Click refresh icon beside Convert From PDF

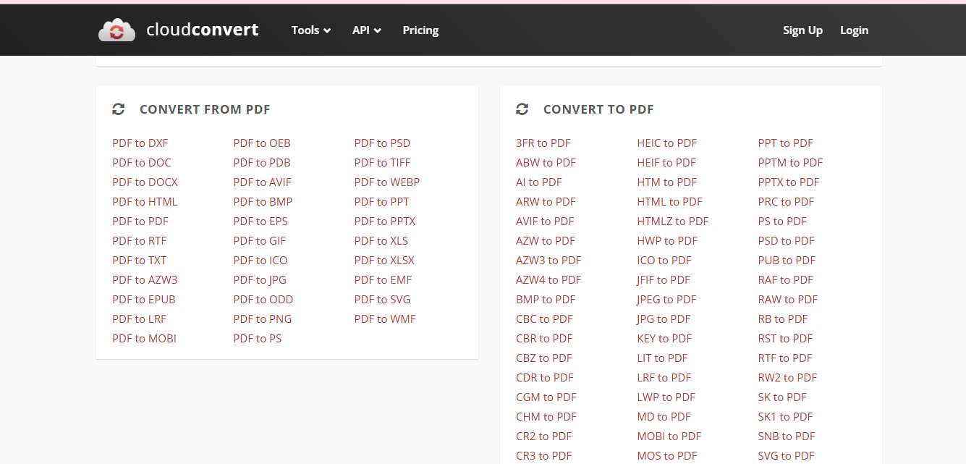pyautogui.click(x=119, y=109)
